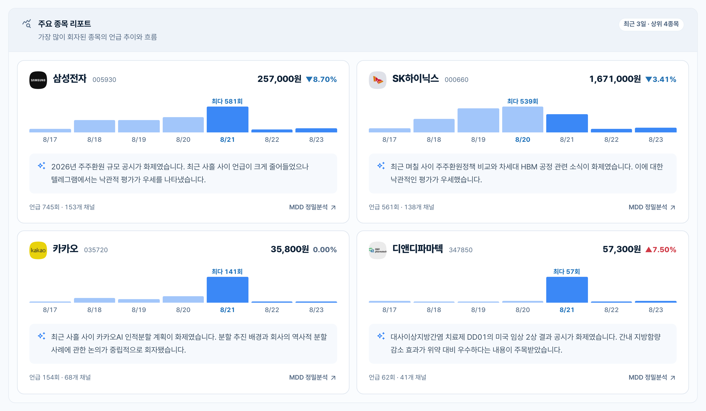Click the 최근 3일 · 상위 4종목 badge

click(651, 24)
